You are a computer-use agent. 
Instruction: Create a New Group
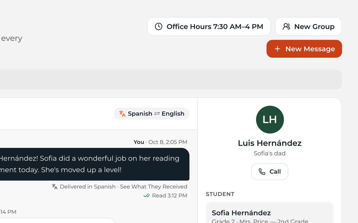[x=308, y=26]
